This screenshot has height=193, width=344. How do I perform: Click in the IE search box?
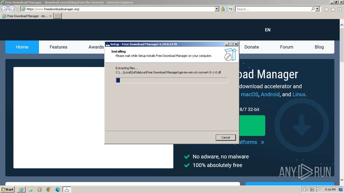[x=273, y=9]
